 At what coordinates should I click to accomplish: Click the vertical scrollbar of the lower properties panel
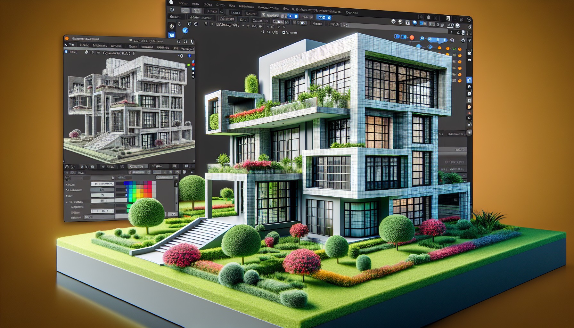tap(176, 195)
